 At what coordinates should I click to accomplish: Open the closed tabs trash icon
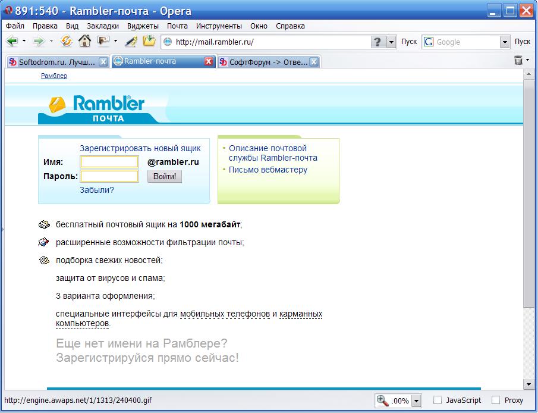518,60
